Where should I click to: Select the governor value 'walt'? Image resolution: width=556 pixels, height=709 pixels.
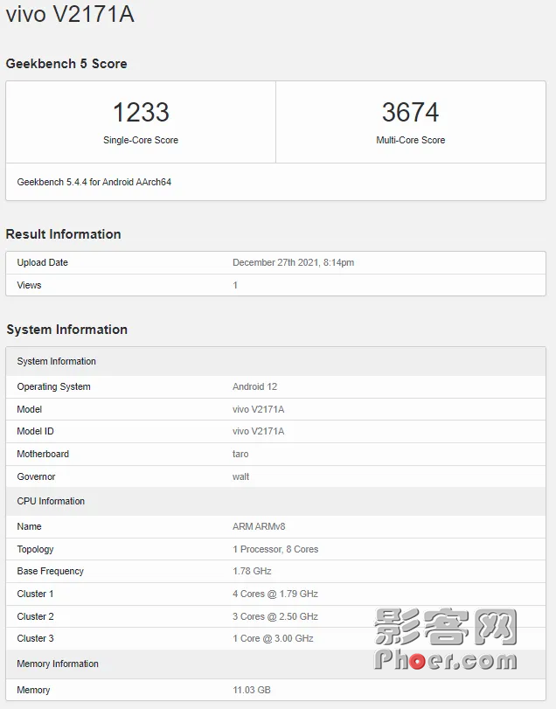click(241, 476)
